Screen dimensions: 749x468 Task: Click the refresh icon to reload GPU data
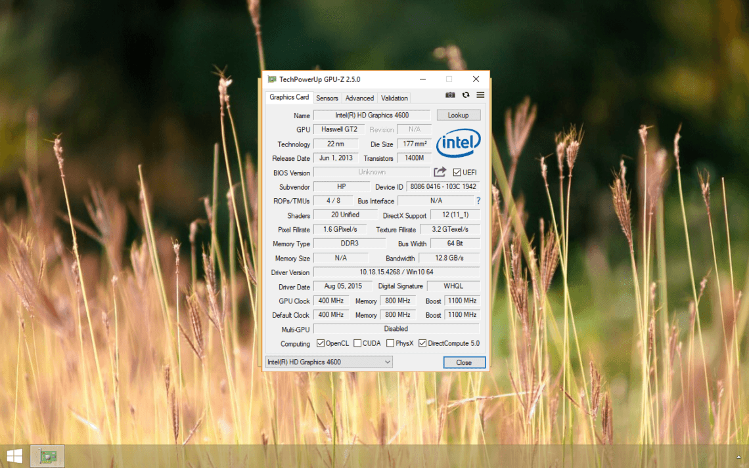tap(465, 95)
